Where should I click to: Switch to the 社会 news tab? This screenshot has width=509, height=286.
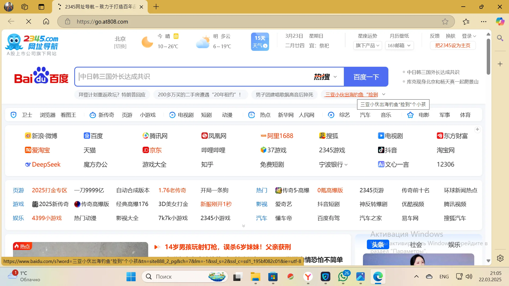pyautogui.click(x=416, y=245)
